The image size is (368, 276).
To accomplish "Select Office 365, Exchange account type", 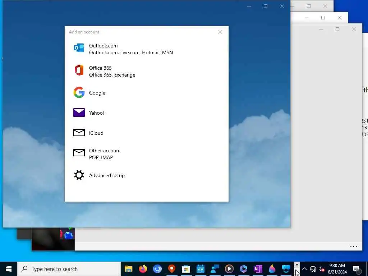I will (147, 72).
